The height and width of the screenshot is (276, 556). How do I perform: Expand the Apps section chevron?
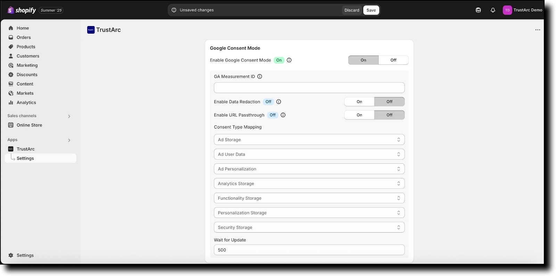click(69, 140)
